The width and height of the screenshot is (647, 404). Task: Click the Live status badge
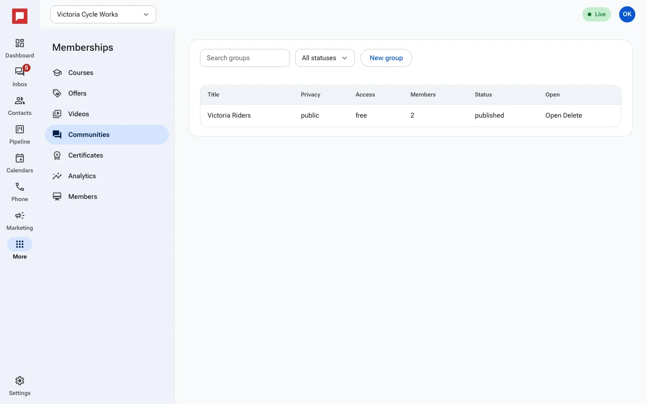(x=597, y=14)
